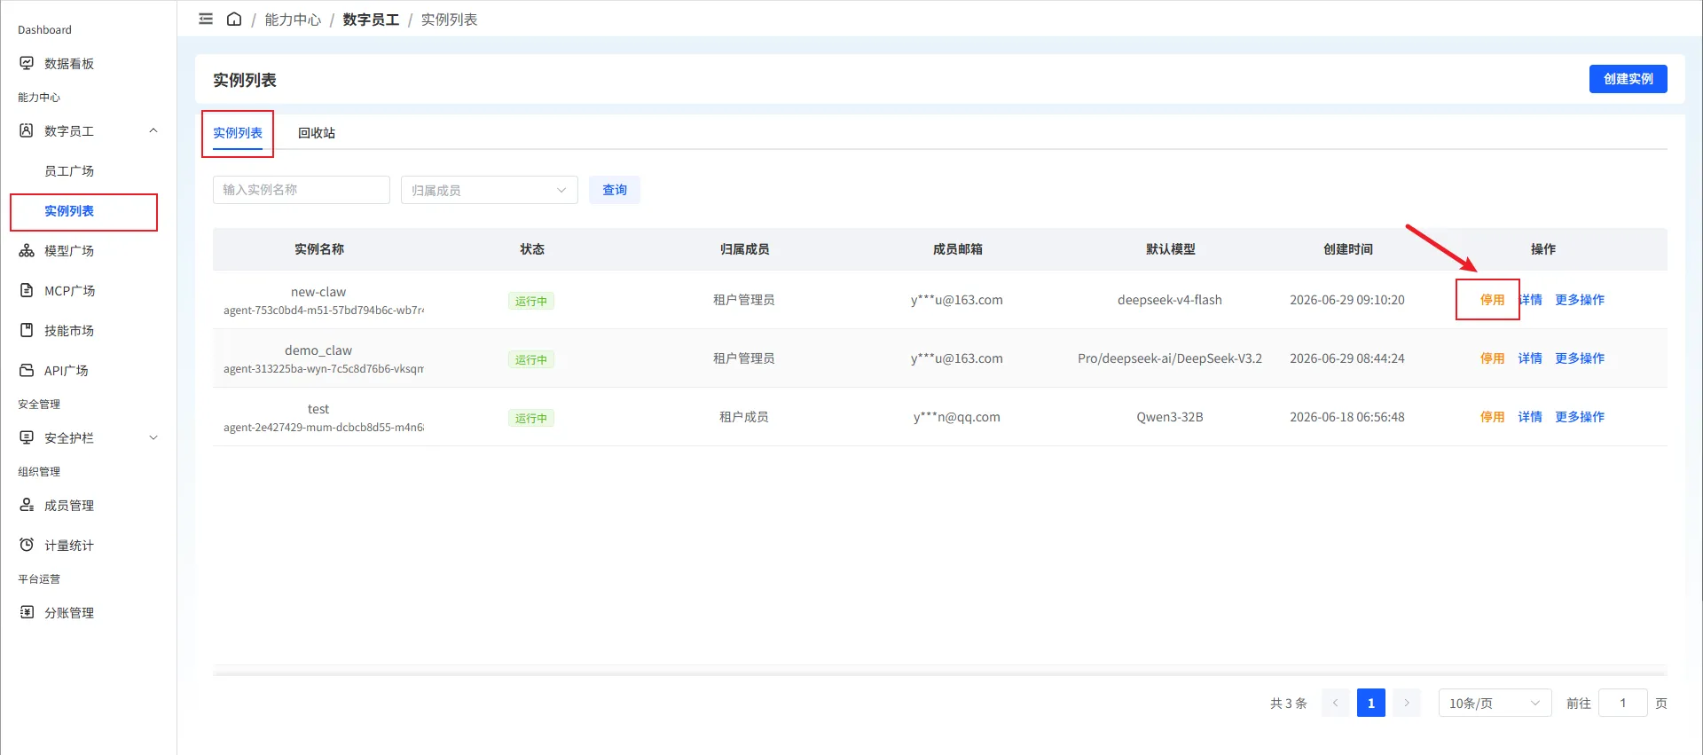Click the page jump number input
Viewport: 1703px width, 755px height.
(1623, 703)
